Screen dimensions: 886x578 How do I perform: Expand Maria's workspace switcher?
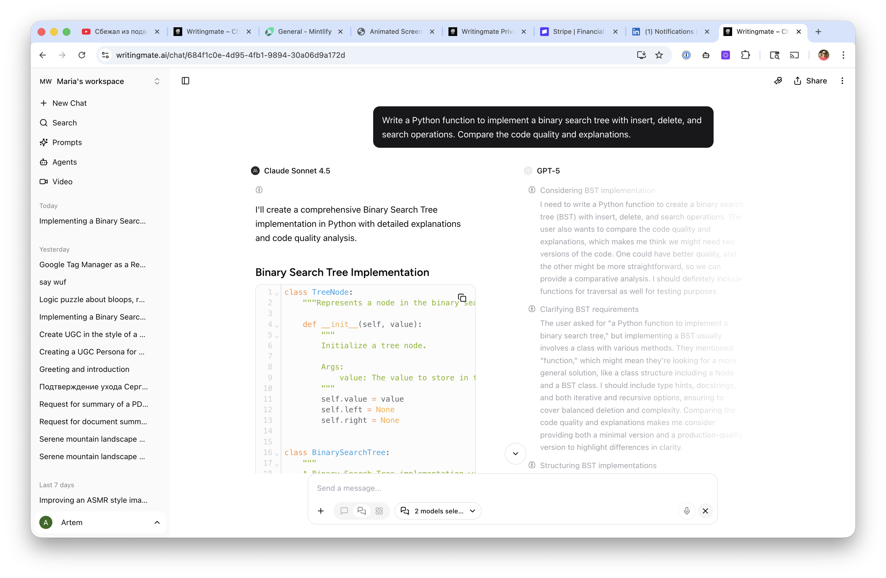(x=100, y=81)
